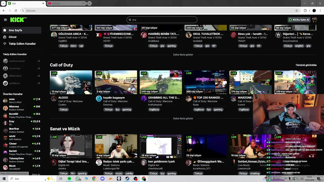The height and width of the screenshot is (182, 324).
Task: Click the kekv tag under OĞUZHAN ARICA
Action: tap(73, 46)
